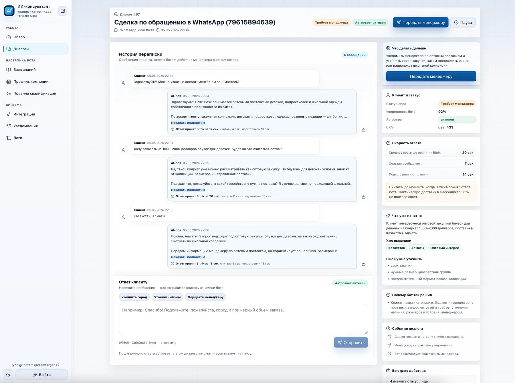Click the Требует менеджера lead status badge
This screenshot has width=515, height=383.
point(457,104)
